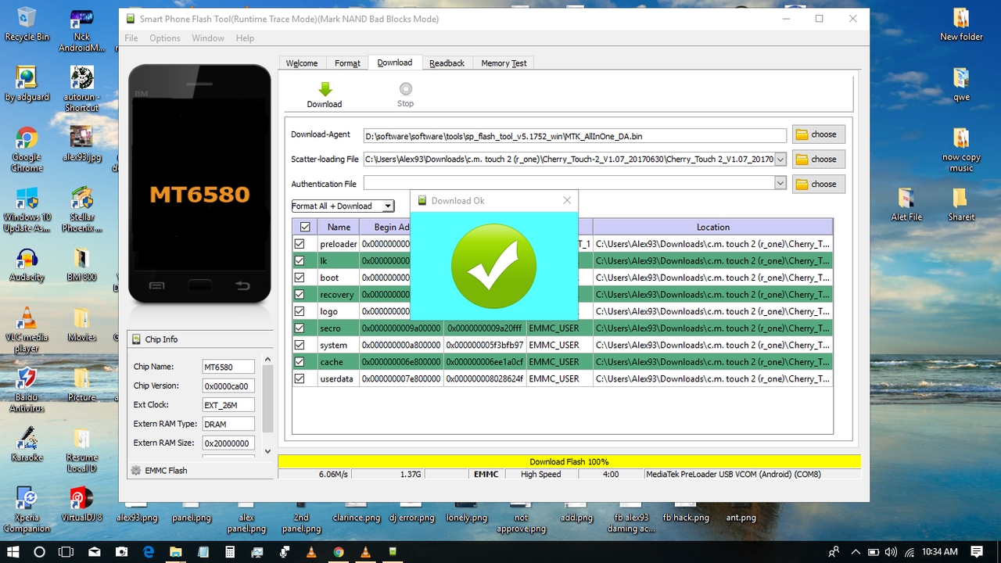Open Baidu Antivirus desktop shortcut
Viewport: 1001px width, 563px height.
(27, 389)
